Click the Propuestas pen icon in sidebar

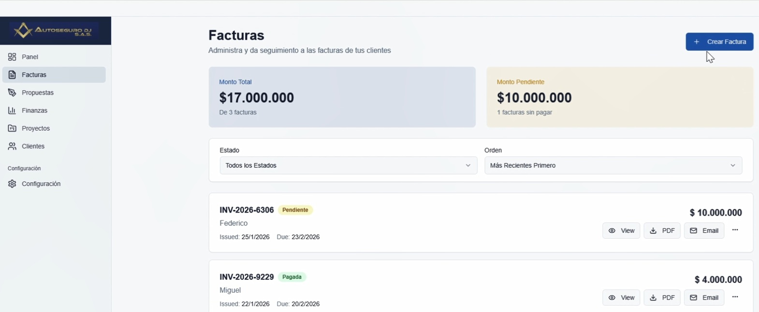12,93
